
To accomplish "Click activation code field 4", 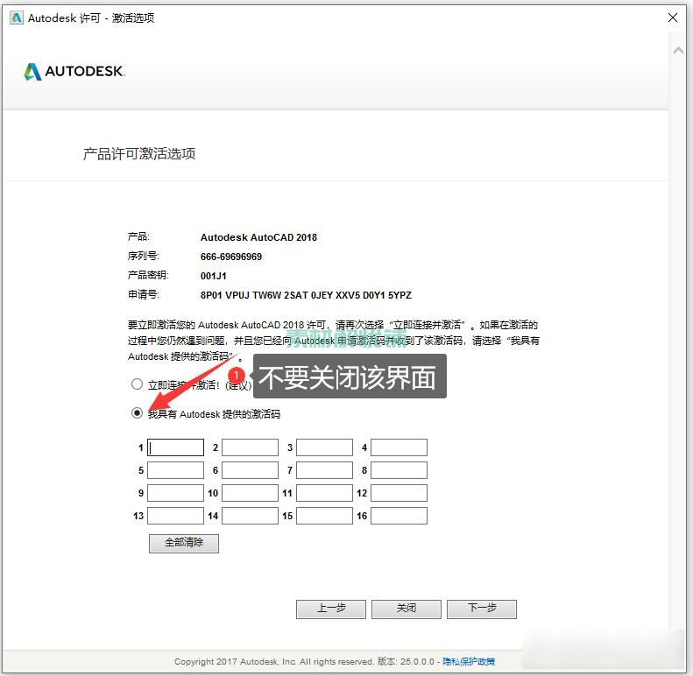I will tap(399, 447).
